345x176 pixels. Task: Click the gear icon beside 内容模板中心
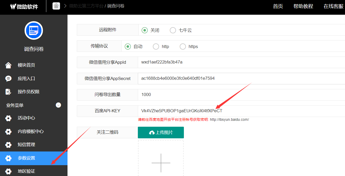tap(8, 131)
